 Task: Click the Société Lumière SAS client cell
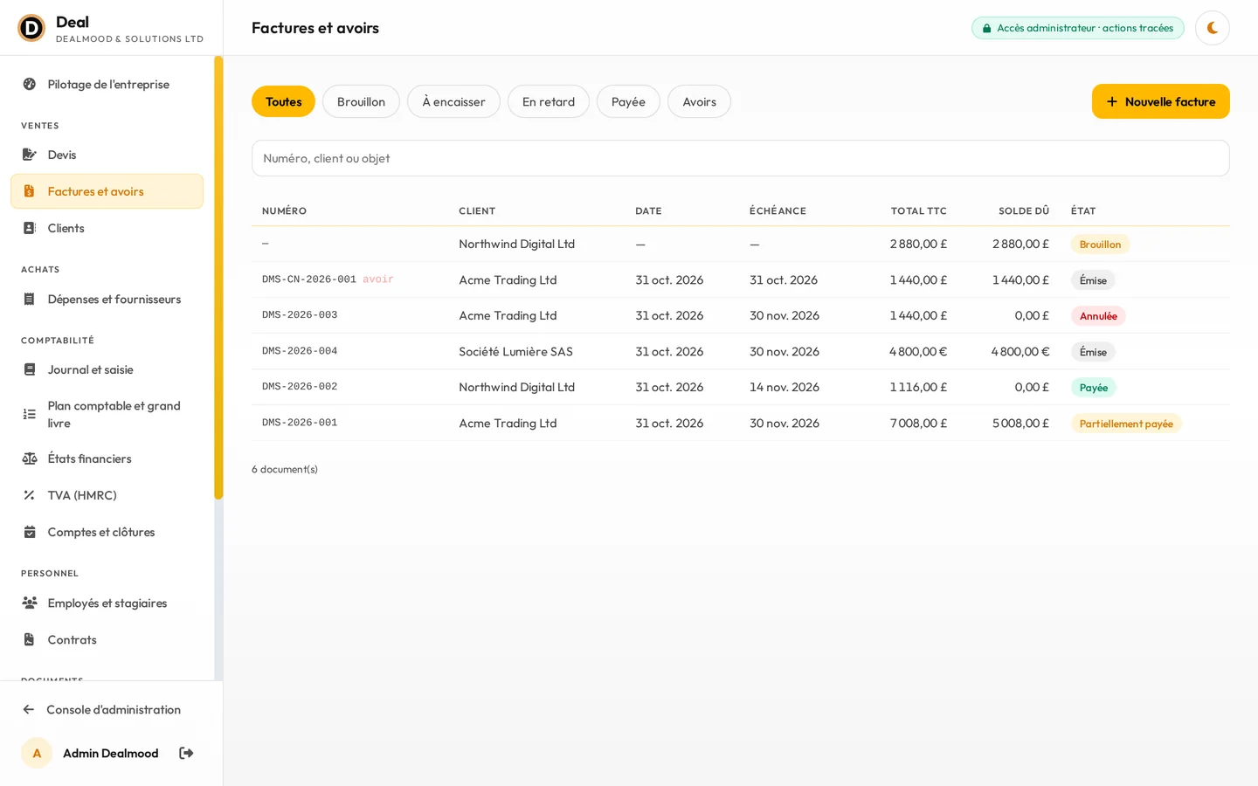(516, 351)
